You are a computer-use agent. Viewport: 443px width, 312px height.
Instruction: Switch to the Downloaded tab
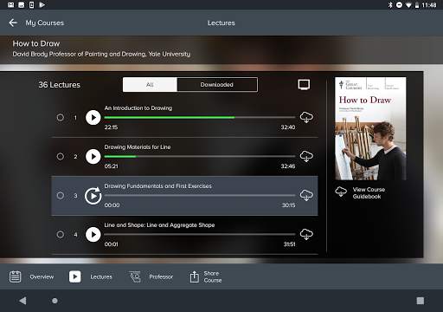pyautogui.click(x=217, y=85)
